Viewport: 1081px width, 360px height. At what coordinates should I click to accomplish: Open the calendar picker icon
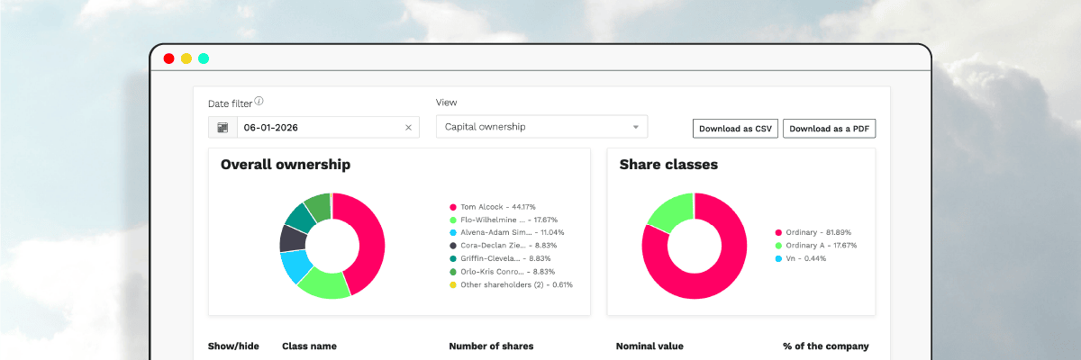point(223,128)
